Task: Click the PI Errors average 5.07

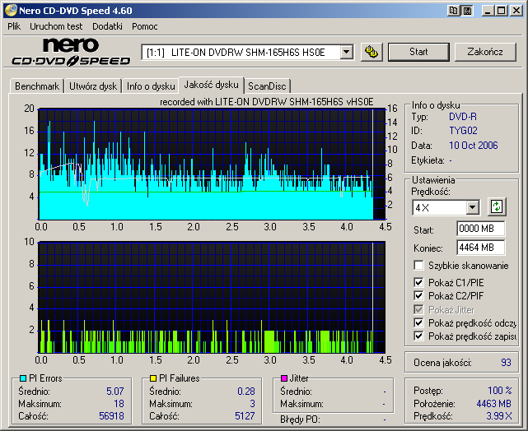Action: point(115,391)
